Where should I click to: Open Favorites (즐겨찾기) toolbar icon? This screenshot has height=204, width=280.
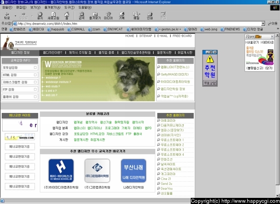[x=95, y=16]
